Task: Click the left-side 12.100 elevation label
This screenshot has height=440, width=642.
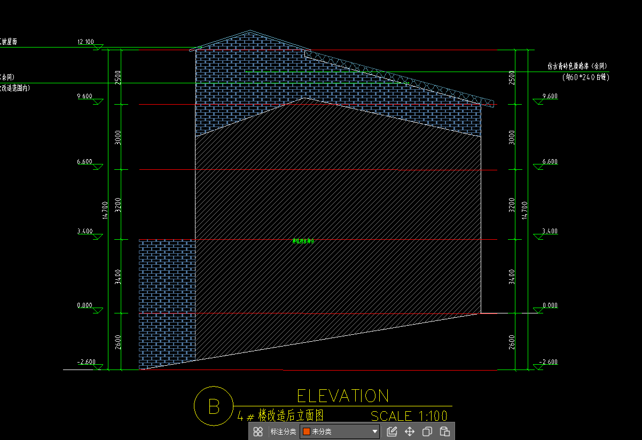Action: click(85, 42)
